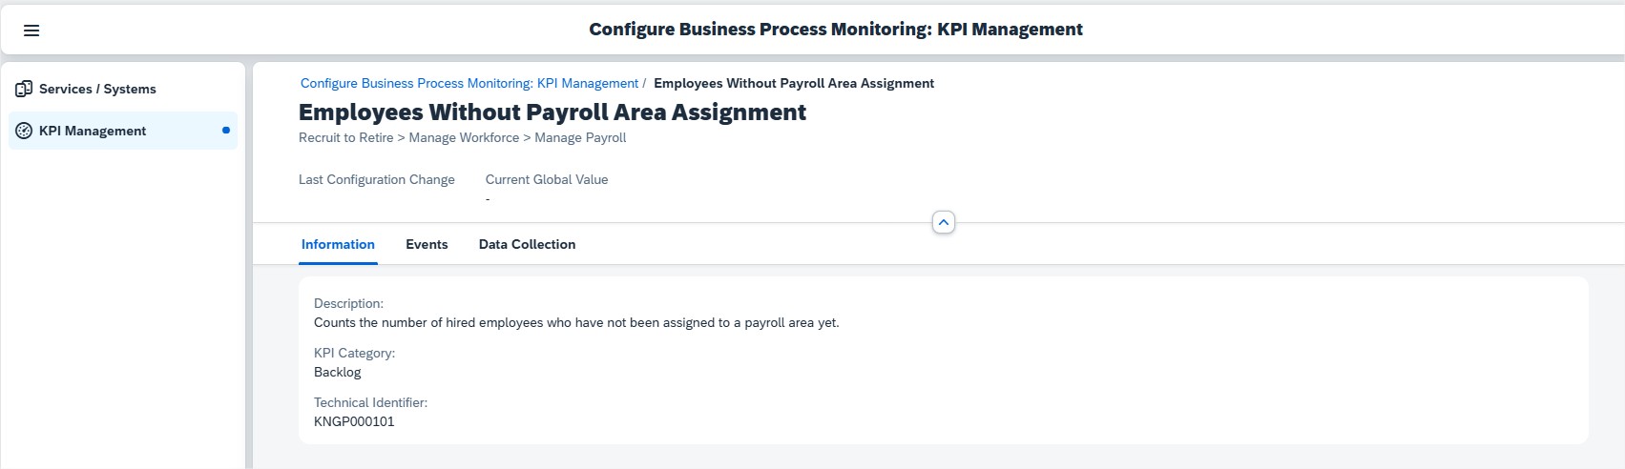Collapse the header with the chevron button
This screenshot has height=469, width=1625.
[943, 222]
